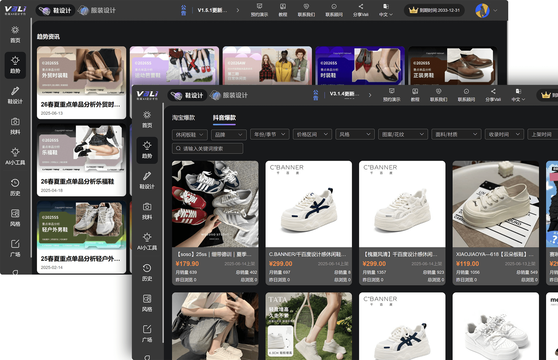Click user avatar in back window header
The width and height of the screenshot is (558, 360).
click(x=482, y=10)
